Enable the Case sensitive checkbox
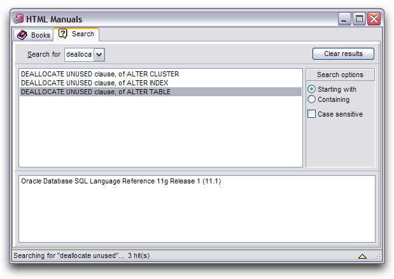Image resolution: width=394 pixels, height=279 pixels. (x=312, y=114)
